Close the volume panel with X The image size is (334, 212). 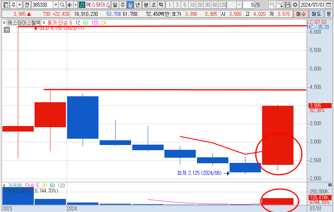[330, 185]
